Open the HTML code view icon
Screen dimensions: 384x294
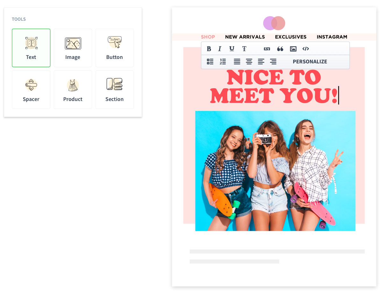tap(306, 49)
